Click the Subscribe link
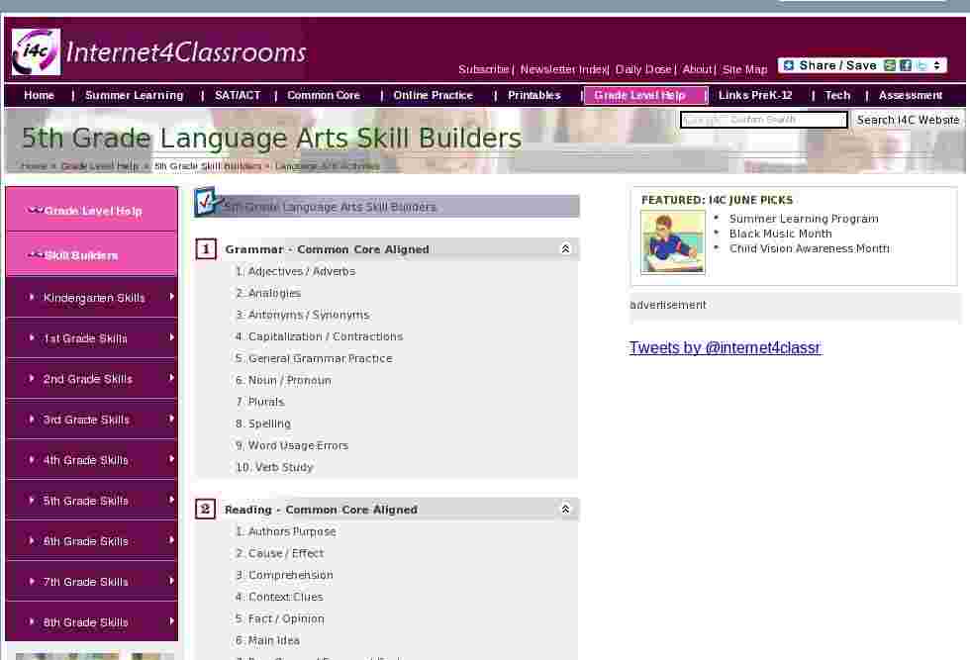 [483, 69]
